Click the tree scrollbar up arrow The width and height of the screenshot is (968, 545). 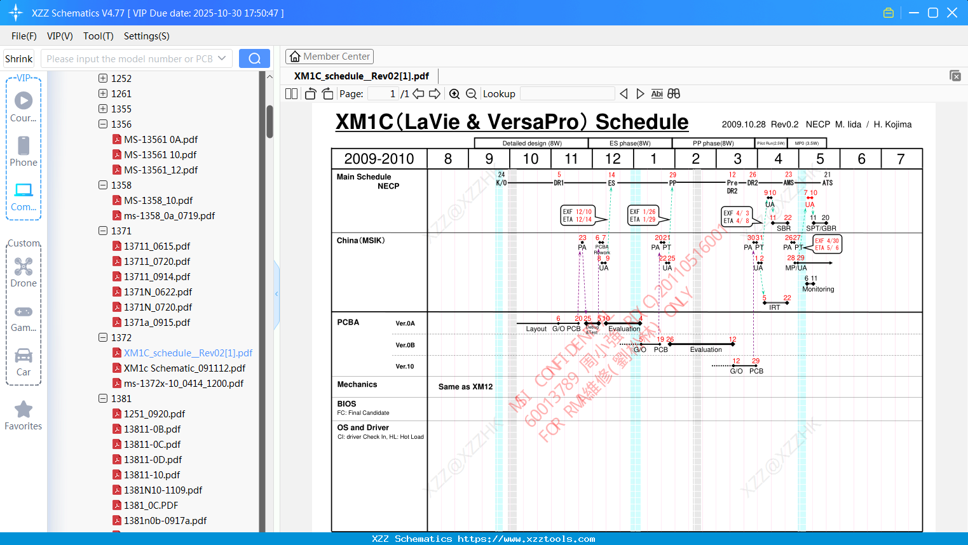[269, 77]
